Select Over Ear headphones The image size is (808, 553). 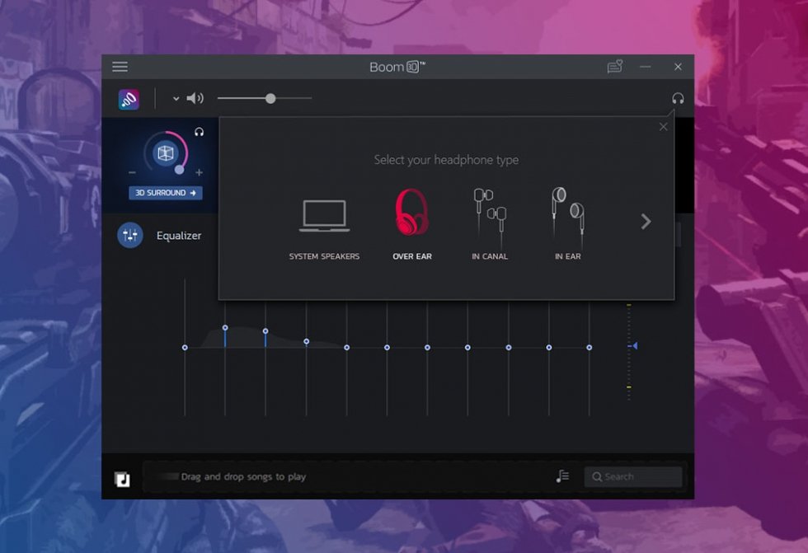[x=411, y=225]
